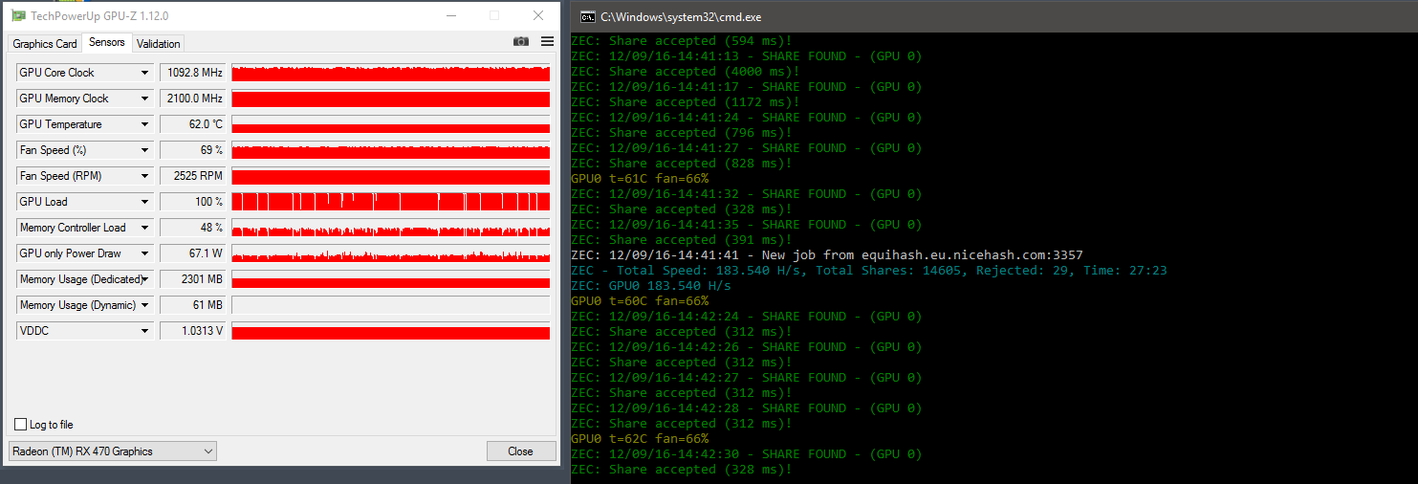Click the GPU Core Clock history graph
Screen dimensions: 1418x484
click(391, 73)
